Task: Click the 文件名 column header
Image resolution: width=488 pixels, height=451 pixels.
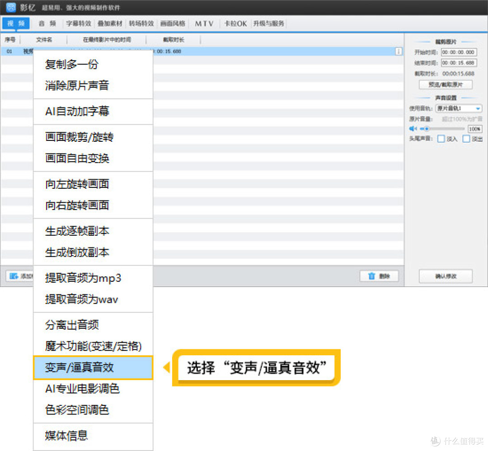Action: coord(43,39)
